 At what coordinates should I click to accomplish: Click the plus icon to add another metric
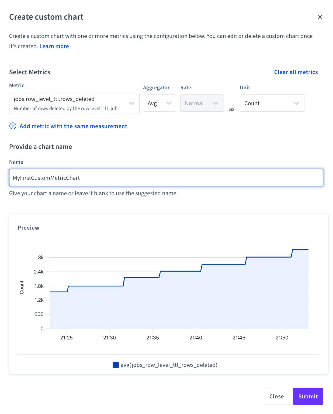pos(13,126)
